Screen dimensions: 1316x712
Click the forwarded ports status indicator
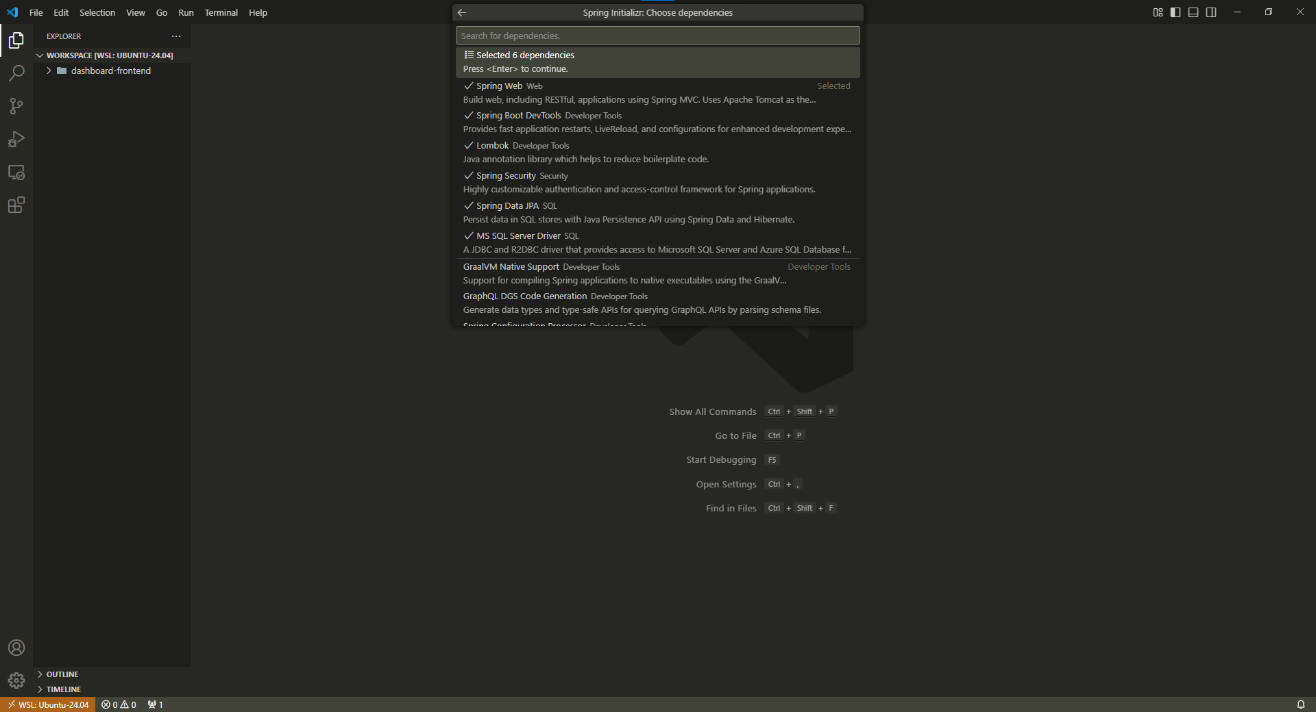tap(155, 704)
